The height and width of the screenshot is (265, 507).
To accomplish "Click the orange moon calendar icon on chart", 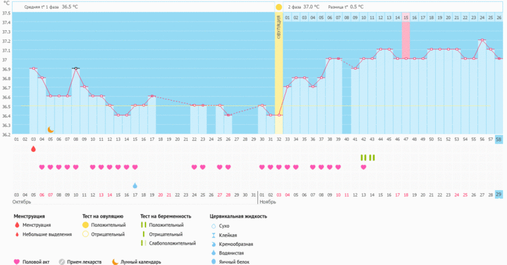I will click(x=50, y=130).
